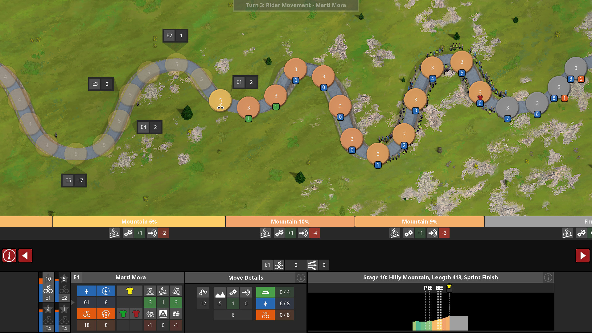592x333 pixels.
Task: Click the orange cyclist stamina icon
Action: click(87, 314)
